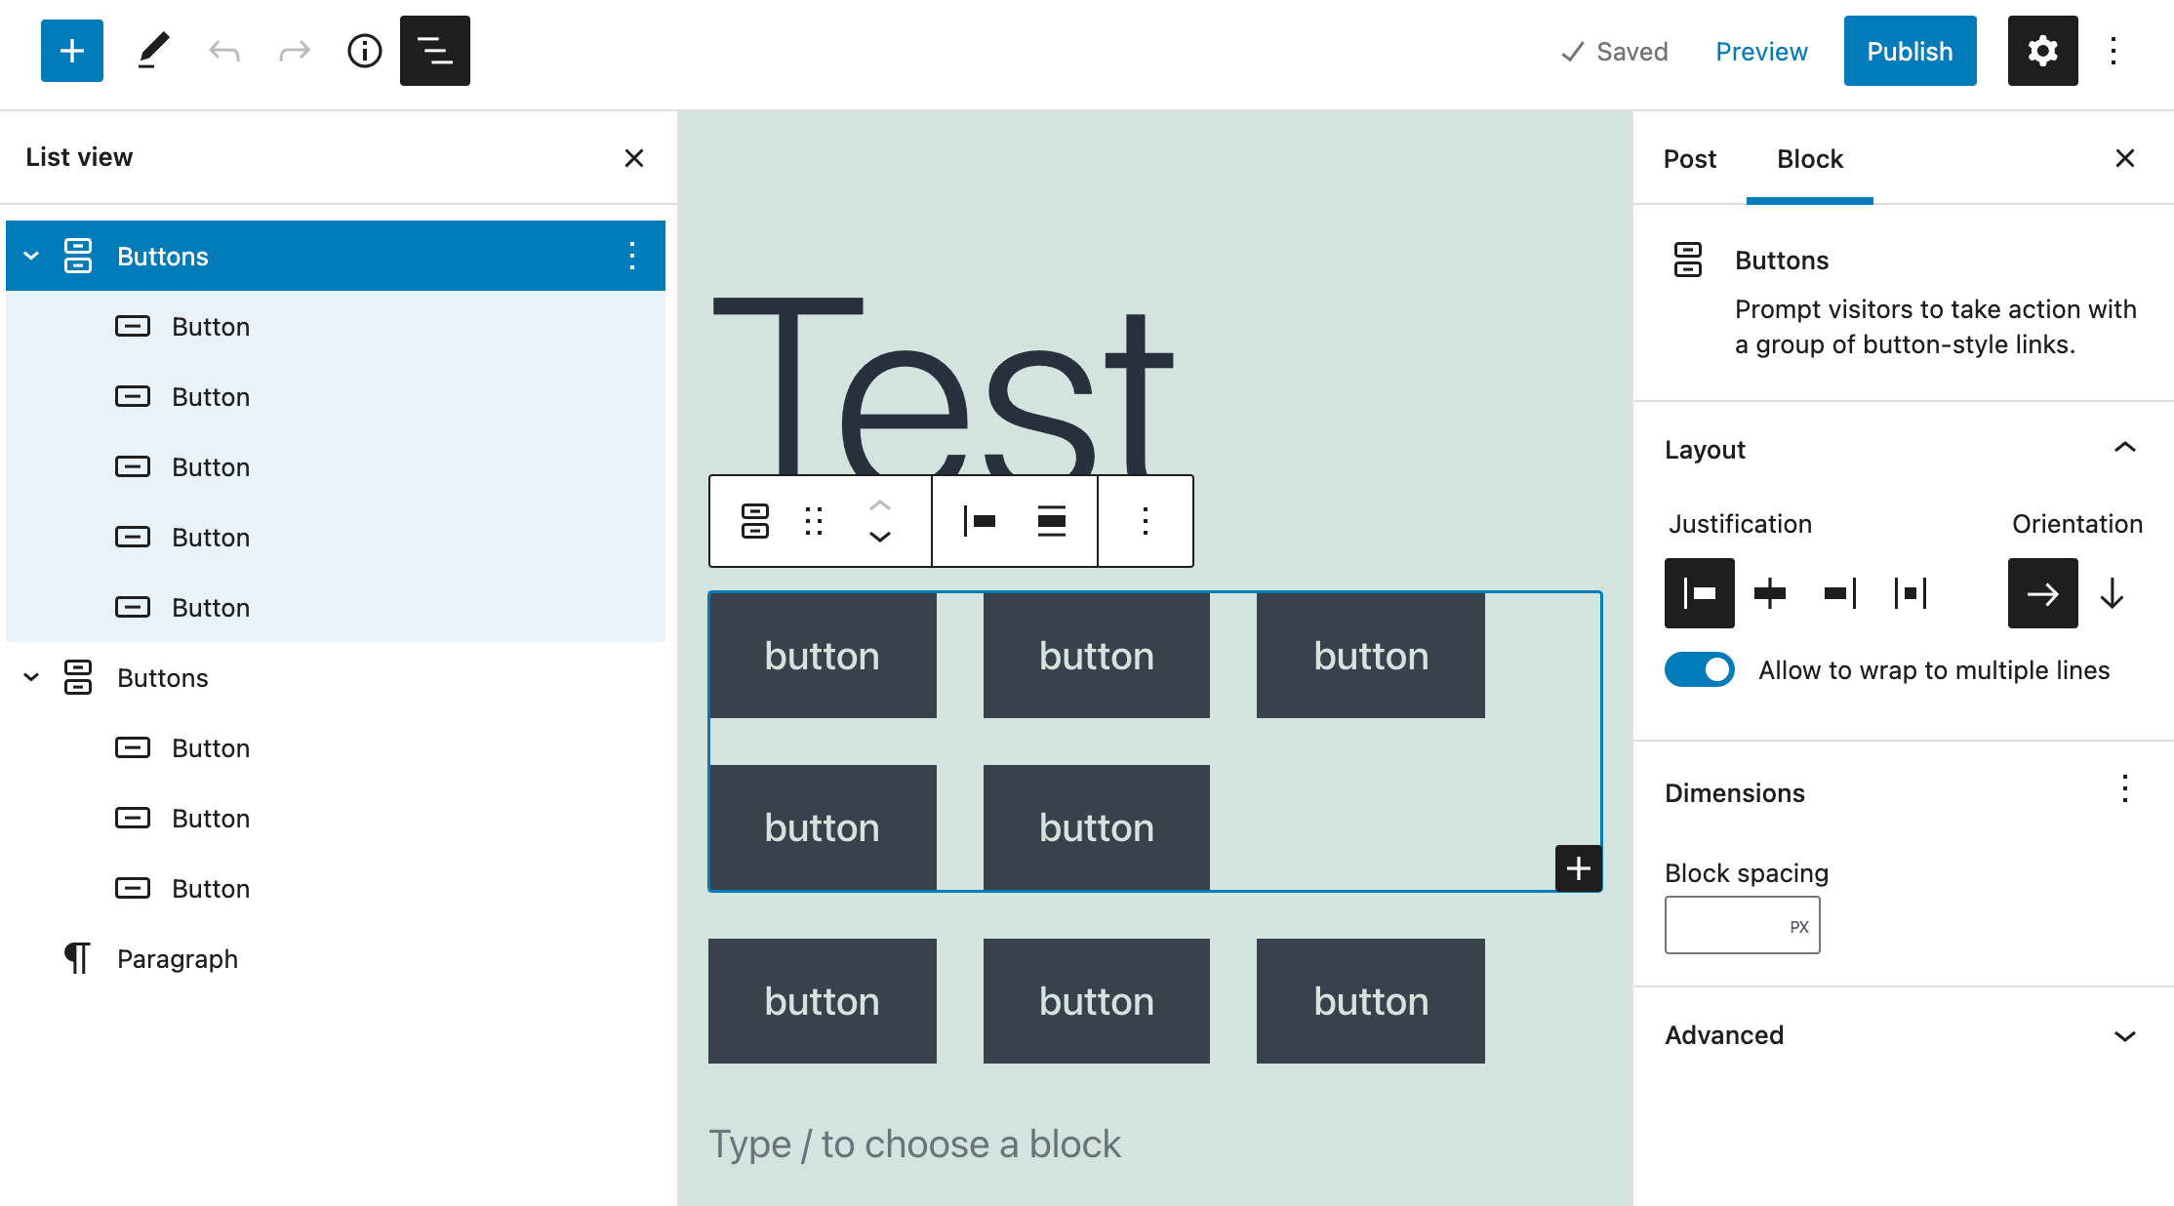Select the Tools pencil icon
This screenshot has height=1206, width=2174.
coord(153,51)
